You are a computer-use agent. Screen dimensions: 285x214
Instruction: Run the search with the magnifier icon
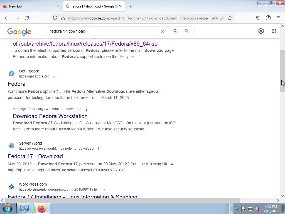point(186,31)
